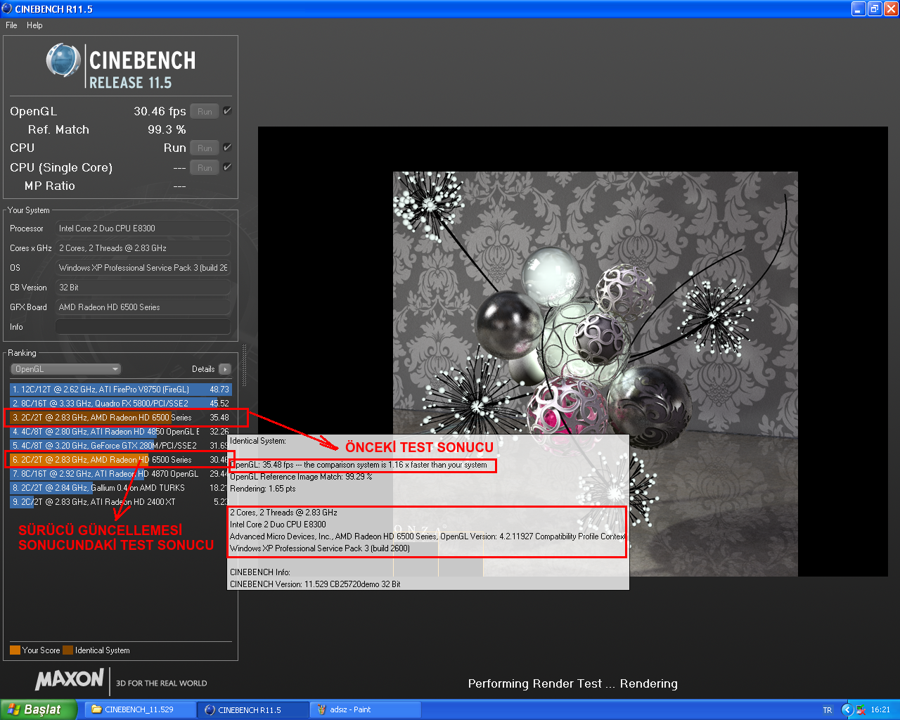Image resolution: width=900 pixels, height=720 pixels.
Task: Select ranking row GeForce GTX 280M
Action: (x=120, y=446)
